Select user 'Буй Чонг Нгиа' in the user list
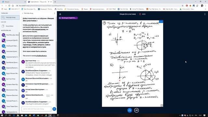This screenshot has height=117, width=208. [x=10, y=79]
